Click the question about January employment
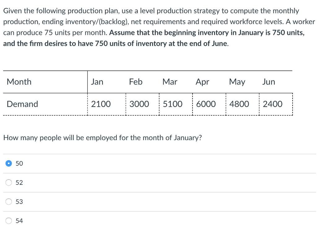The width and height of the screenshot is (317, 233). tap(102, 138)
